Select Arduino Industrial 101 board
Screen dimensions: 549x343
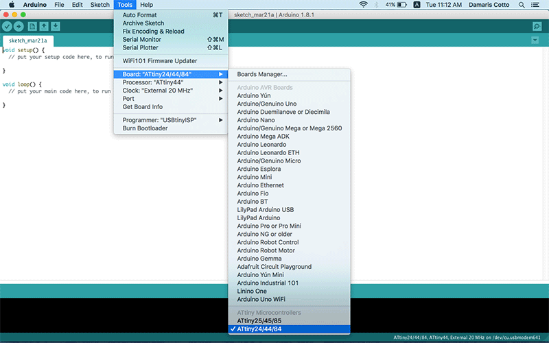(289, 283)
